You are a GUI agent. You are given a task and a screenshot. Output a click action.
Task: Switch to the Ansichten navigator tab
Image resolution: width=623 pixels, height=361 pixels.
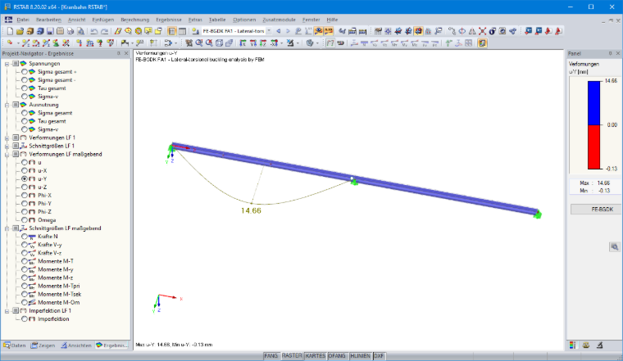(76, 345)
